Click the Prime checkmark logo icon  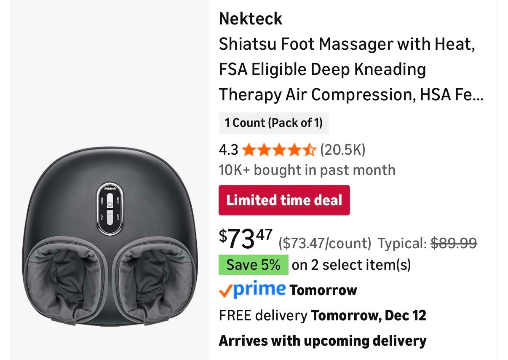(x=225, y=290)
